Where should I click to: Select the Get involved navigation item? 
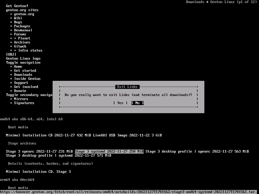26,87
